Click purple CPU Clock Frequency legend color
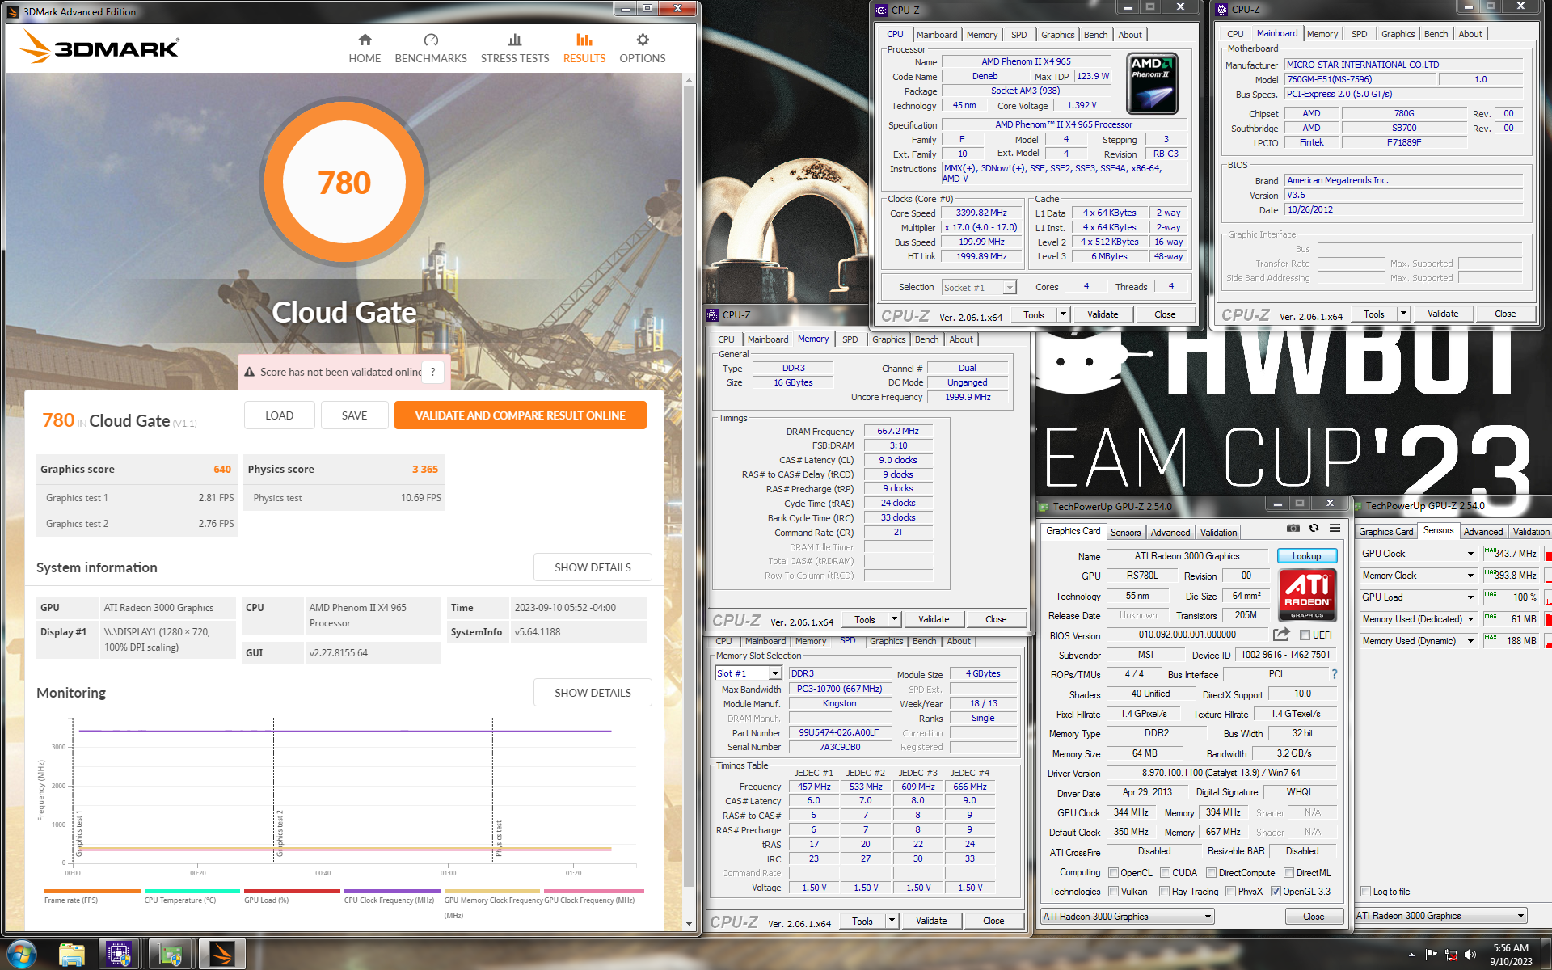Screen dimensions: 1552x970 392,891
